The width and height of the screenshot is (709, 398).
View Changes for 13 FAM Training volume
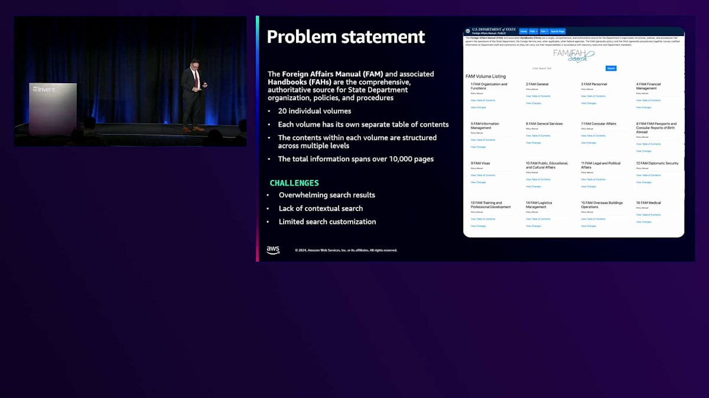pyautogui.click(x=478, y=226)
